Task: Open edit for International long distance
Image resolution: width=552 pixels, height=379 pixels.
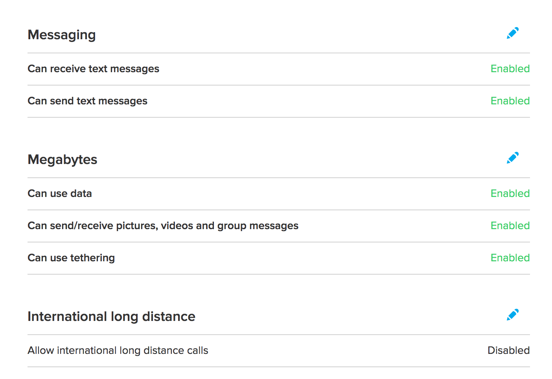Action: (x=513, y=315)
